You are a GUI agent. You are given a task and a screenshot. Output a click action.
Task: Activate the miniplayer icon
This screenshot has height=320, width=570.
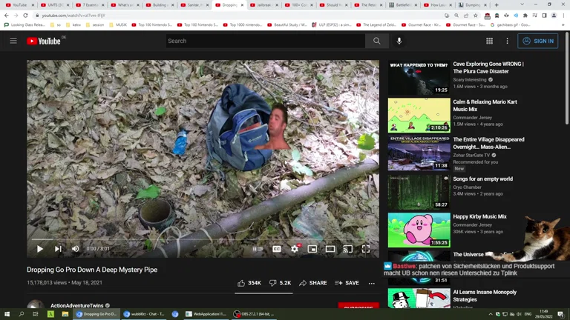pos(312,249)
